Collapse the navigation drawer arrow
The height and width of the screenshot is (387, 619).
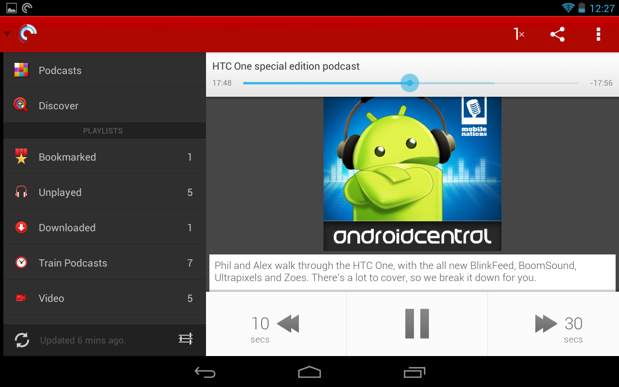click(x=7, y=34)
